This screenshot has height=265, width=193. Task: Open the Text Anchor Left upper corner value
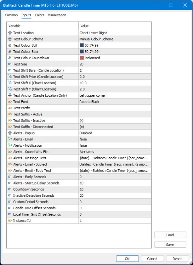click(115, 95)
